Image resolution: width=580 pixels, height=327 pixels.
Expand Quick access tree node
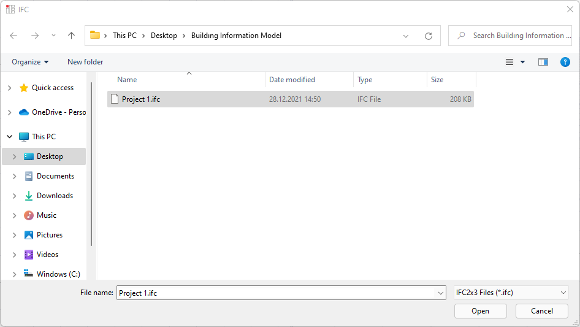10,88
